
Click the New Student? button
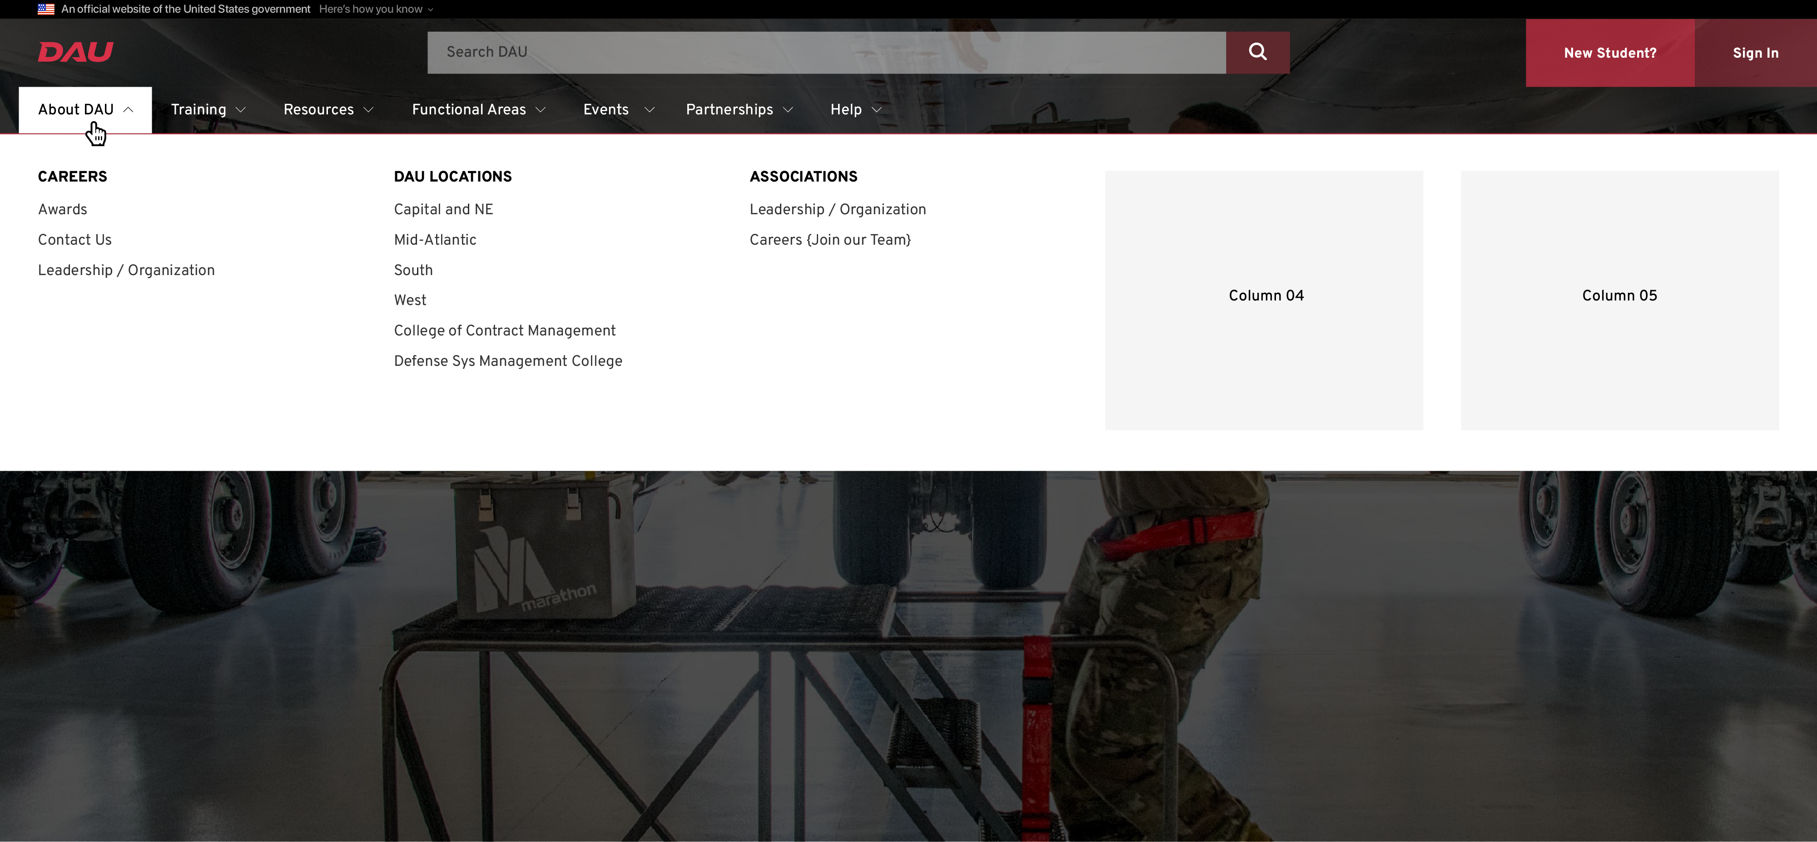1609,53
